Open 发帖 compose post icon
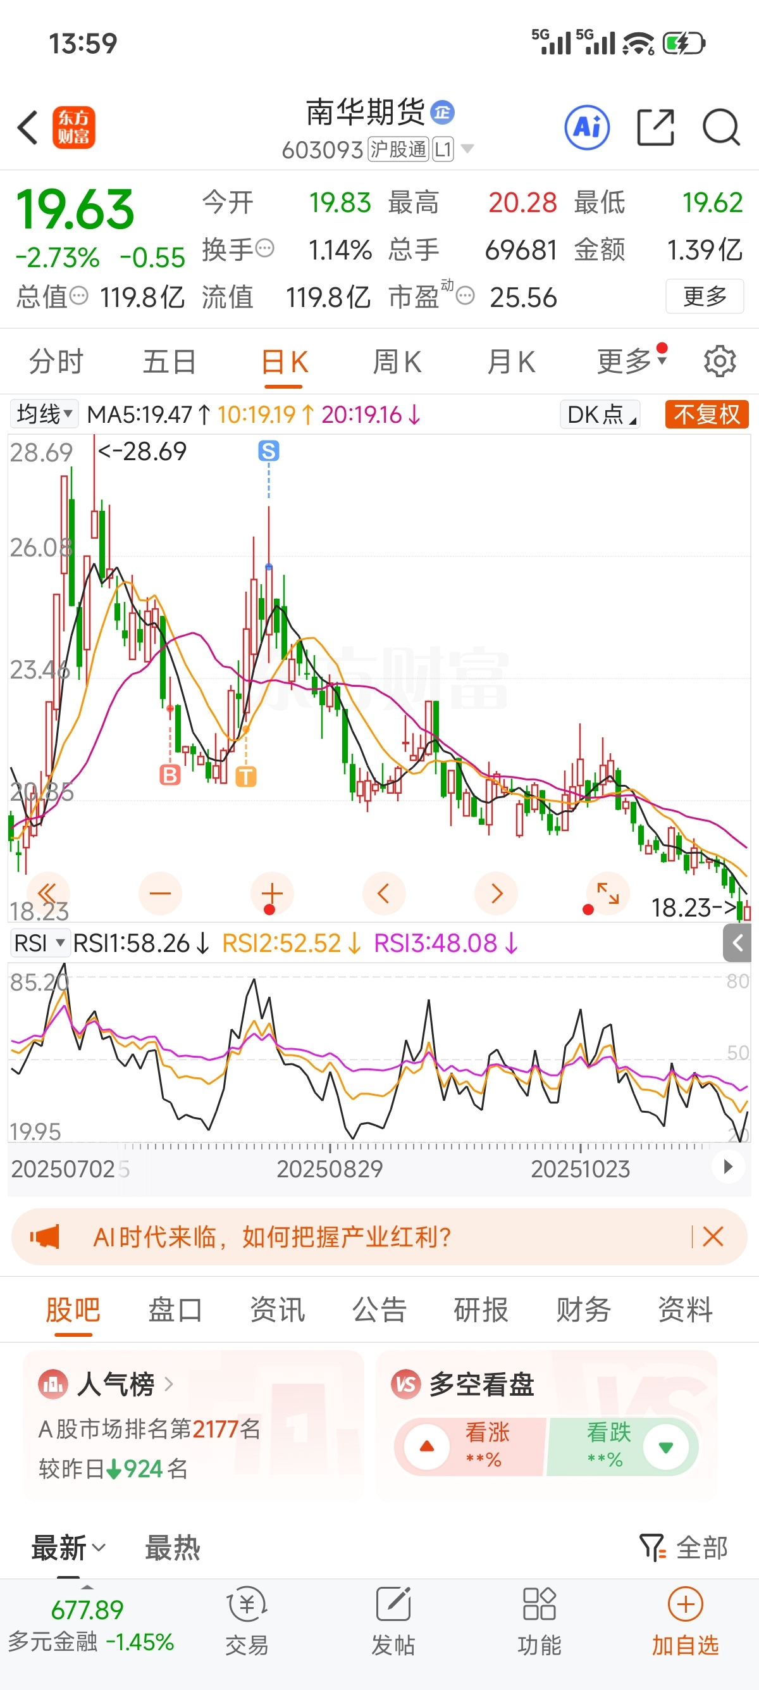Image resolution: width=759 pixels, height=1690 pixels. (393, 1620)
